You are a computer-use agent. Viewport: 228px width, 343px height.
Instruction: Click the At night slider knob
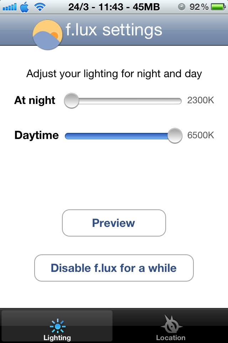coord(71,101)
